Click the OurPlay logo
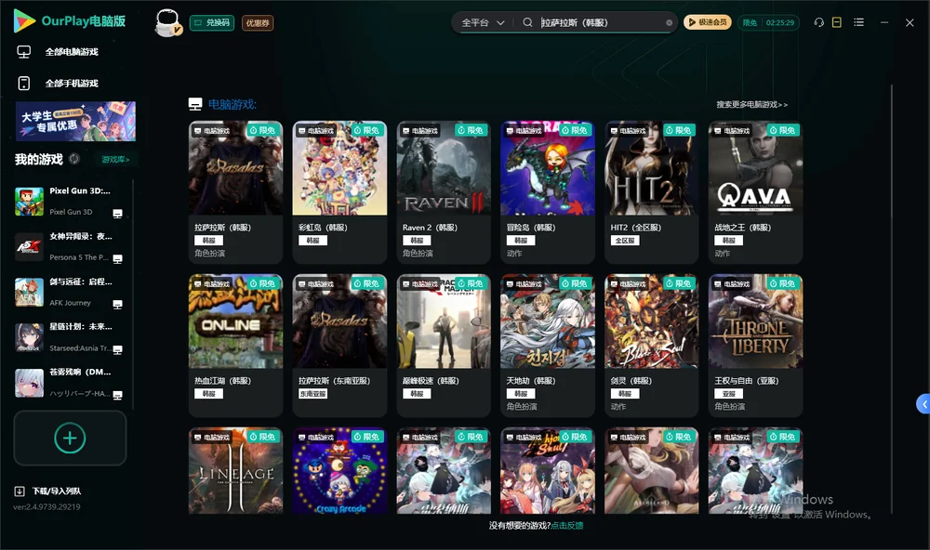This screenshot has height=550, width=930. pyautogui.click(x=70, y=21)
